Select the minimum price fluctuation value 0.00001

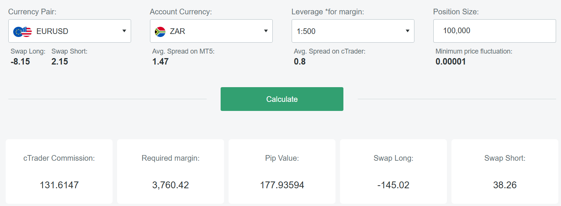(x=451, y=61)
